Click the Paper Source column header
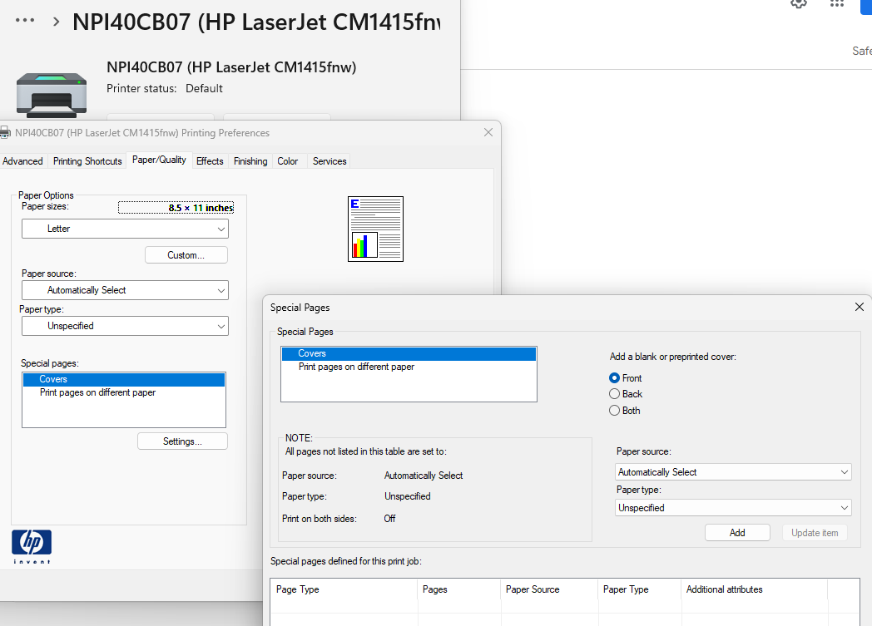 pyautogui.click(x=549, y=589)
